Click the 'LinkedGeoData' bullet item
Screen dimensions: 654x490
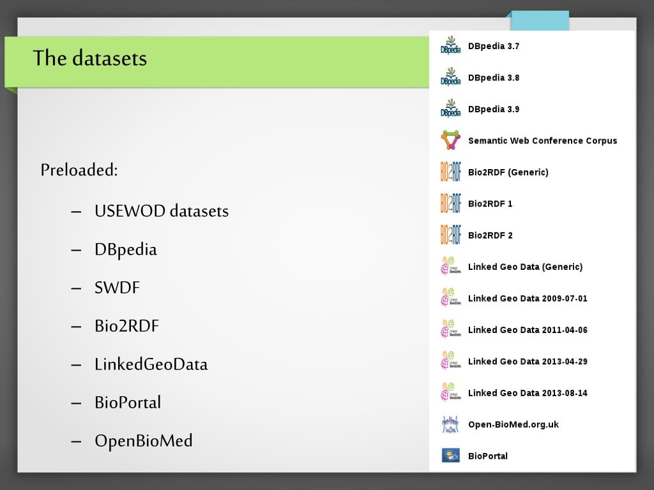point(151,364)
